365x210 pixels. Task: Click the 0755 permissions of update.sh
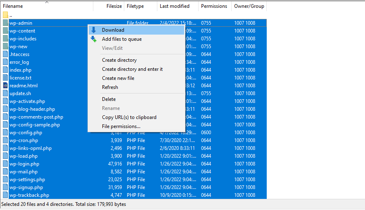point(206,93)
